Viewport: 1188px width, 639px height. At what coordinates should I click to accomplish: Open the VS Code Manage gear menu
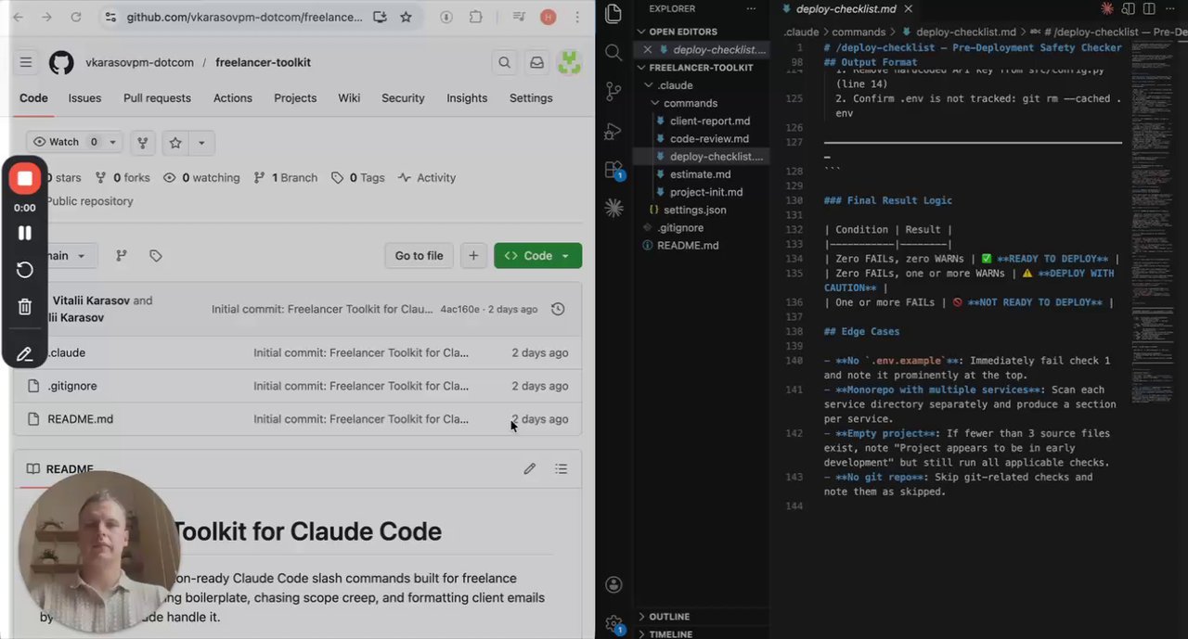pos(613,624)
